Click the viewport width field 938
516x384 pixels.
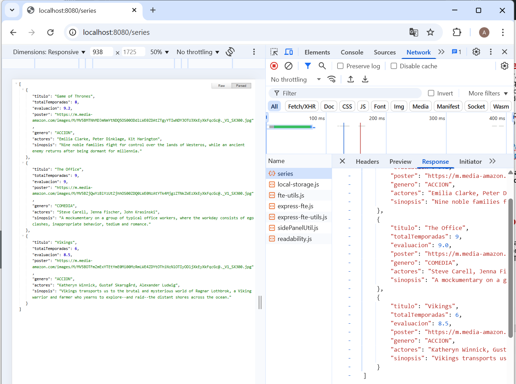pyautogui.click(x=101, y=52)
